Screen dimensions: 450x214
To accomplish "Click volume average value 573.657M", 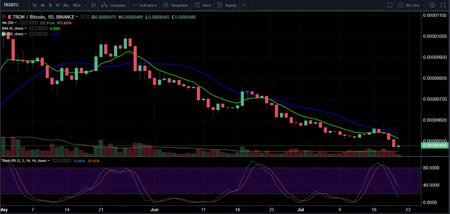I will (64, 23).
